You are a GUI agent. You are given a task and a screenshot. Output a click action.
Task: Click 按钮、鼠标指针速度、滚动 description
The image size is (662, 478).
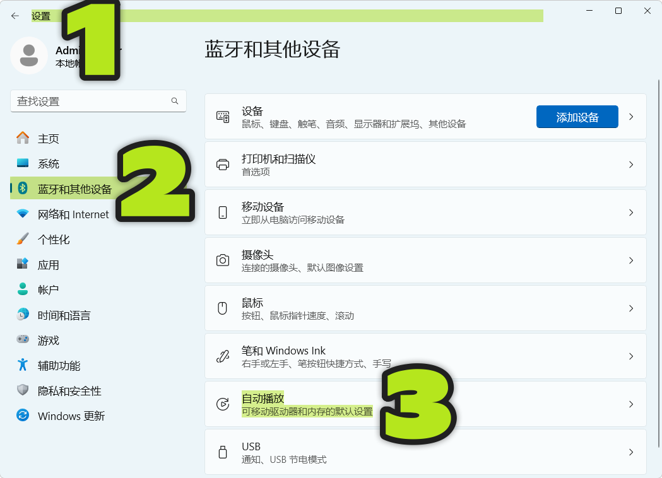tap(298, 315)
